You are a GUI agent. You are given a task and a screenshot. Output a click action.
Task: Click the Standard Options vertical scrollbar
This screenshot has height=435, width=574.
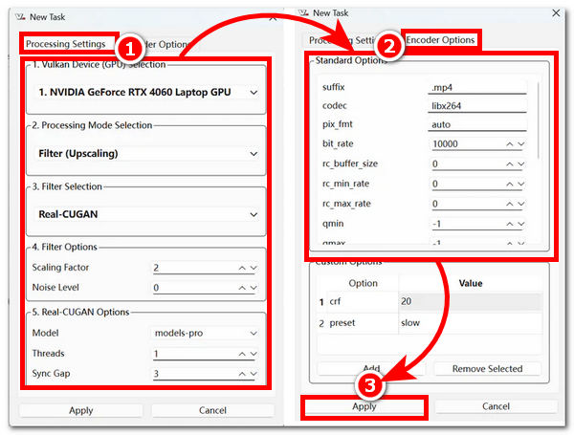[538, 120]
